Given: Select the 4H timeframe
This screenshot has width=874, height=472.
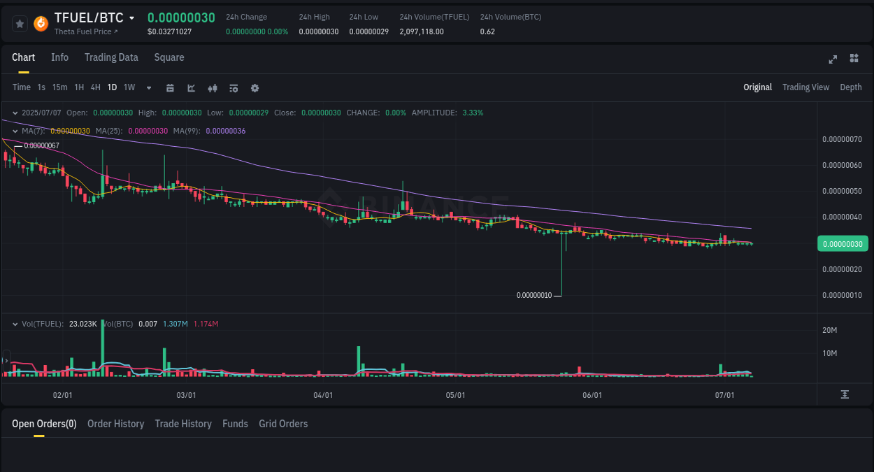Looking at the screenshot, I should (95, 87).
